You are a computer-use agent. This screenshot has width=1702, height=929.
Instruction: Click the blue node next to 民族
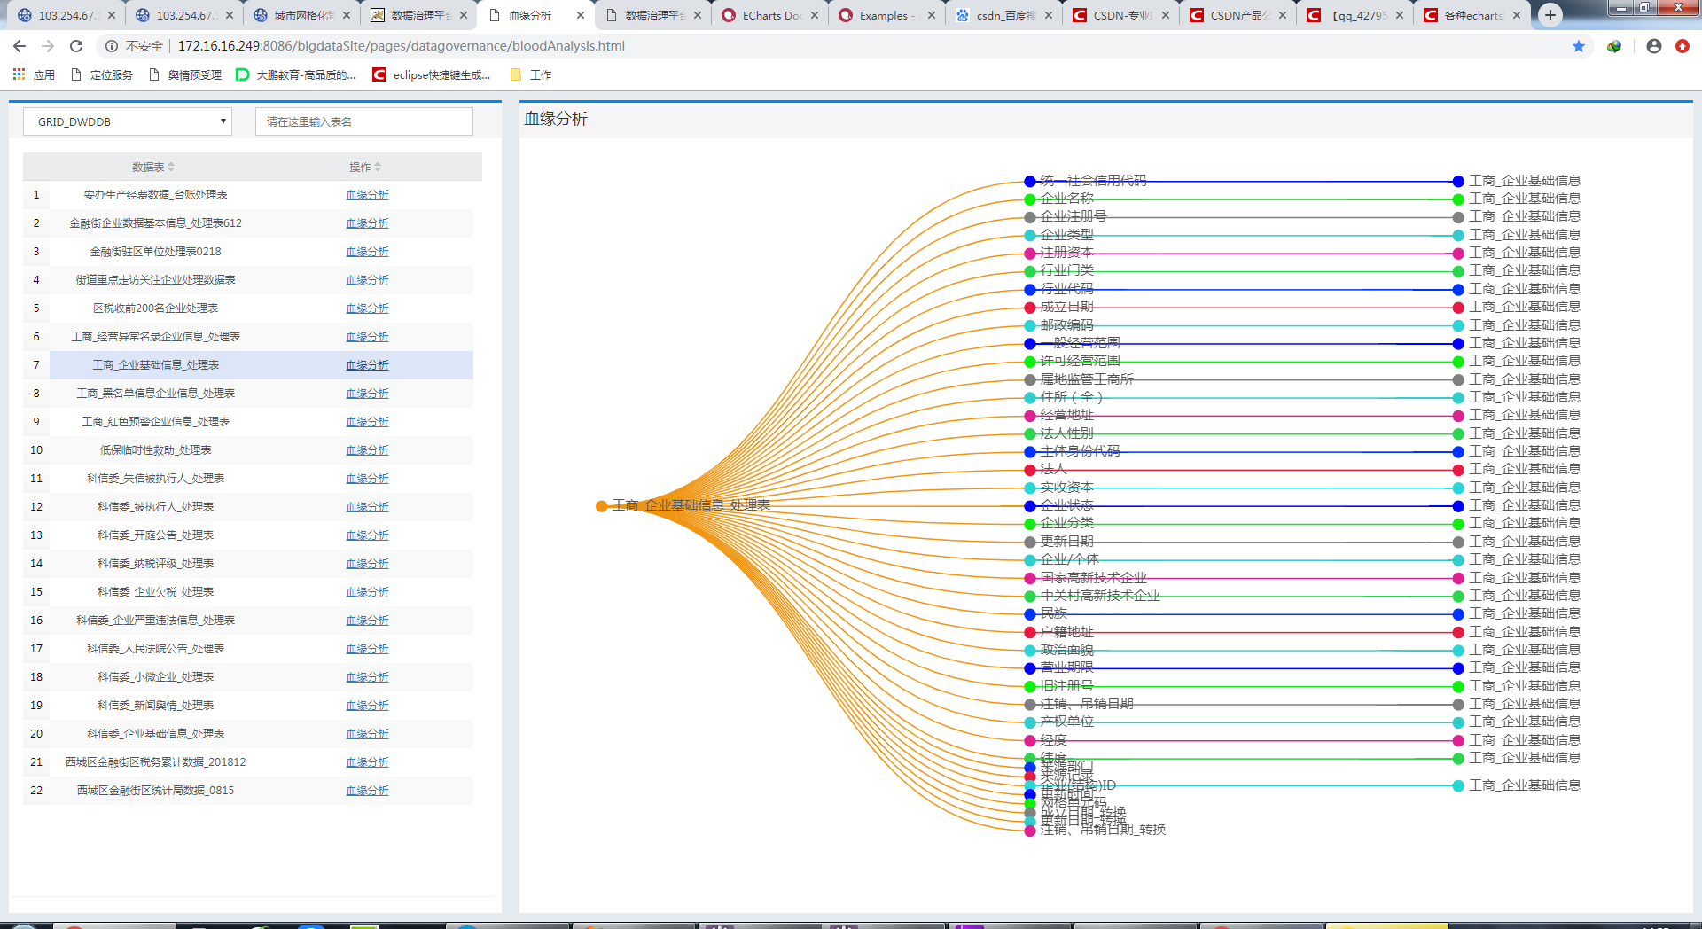[1030, 614]
